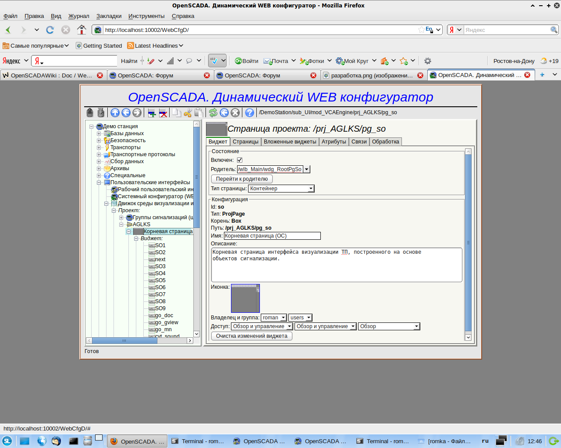Open the users group dropdown
Screen dimensions: 561x448
click(300, 318)
